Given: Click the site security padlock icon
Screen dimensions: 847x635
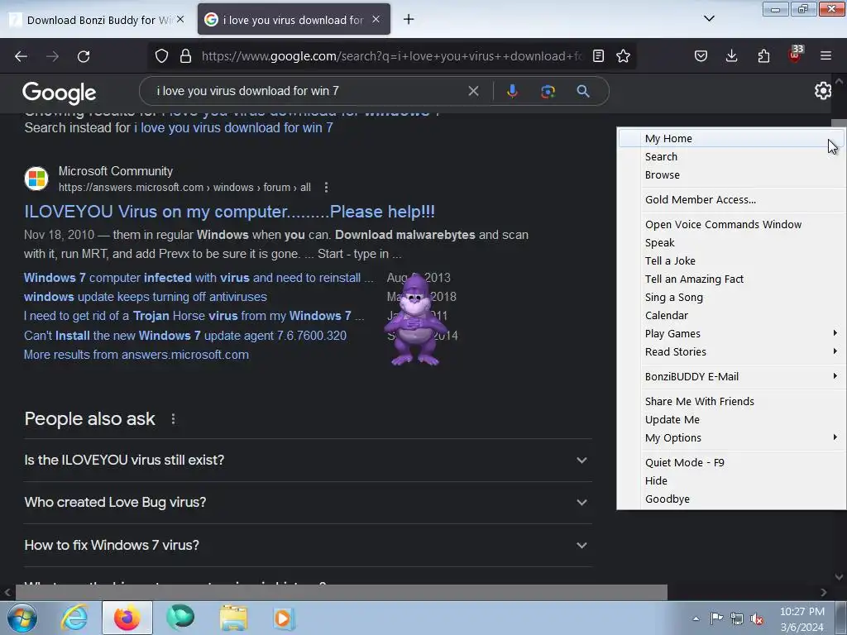Looking at the screenshot, I should pos(185,56).
